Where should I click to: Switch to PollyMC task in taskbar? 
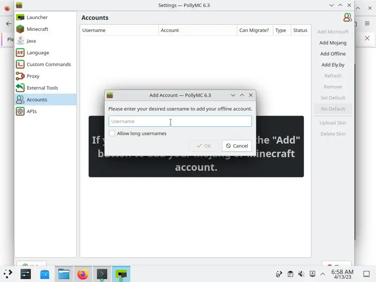(121, 274)
